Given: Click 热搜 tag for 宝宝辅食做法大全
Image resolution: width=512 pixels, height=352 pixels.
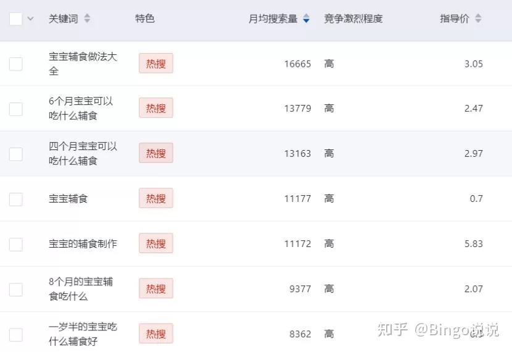Looking at the screenshot, I should click(x=155, y=63).
